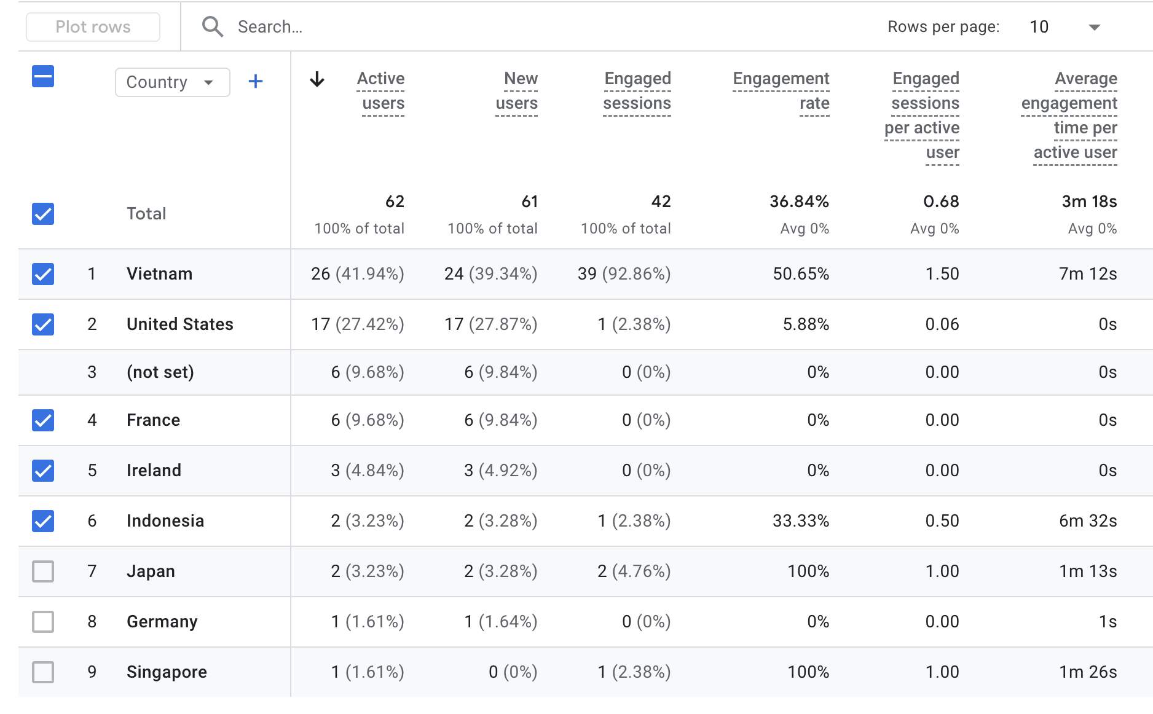Sort by Active users column header

coord(381,91)
